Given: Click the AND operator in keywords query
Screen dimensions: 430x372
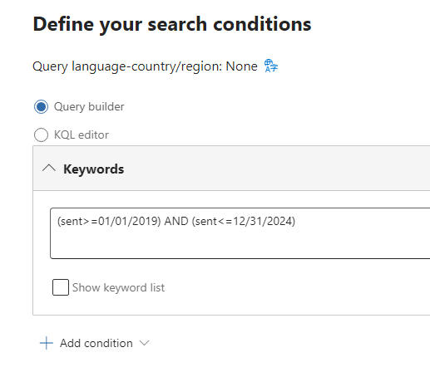Looking at the screenshot, I should pos(176,222).
